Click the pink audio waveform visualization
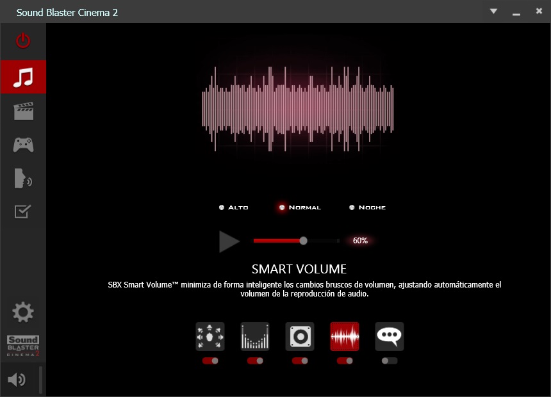 point(298,109)
